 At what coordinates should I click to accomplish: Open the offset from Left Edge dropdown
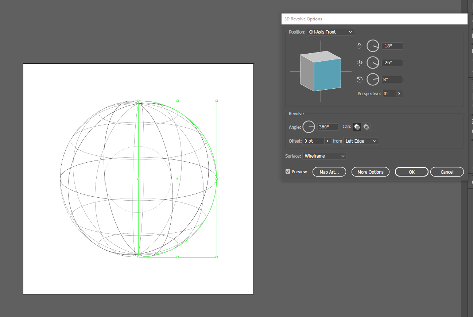point(360,141)
